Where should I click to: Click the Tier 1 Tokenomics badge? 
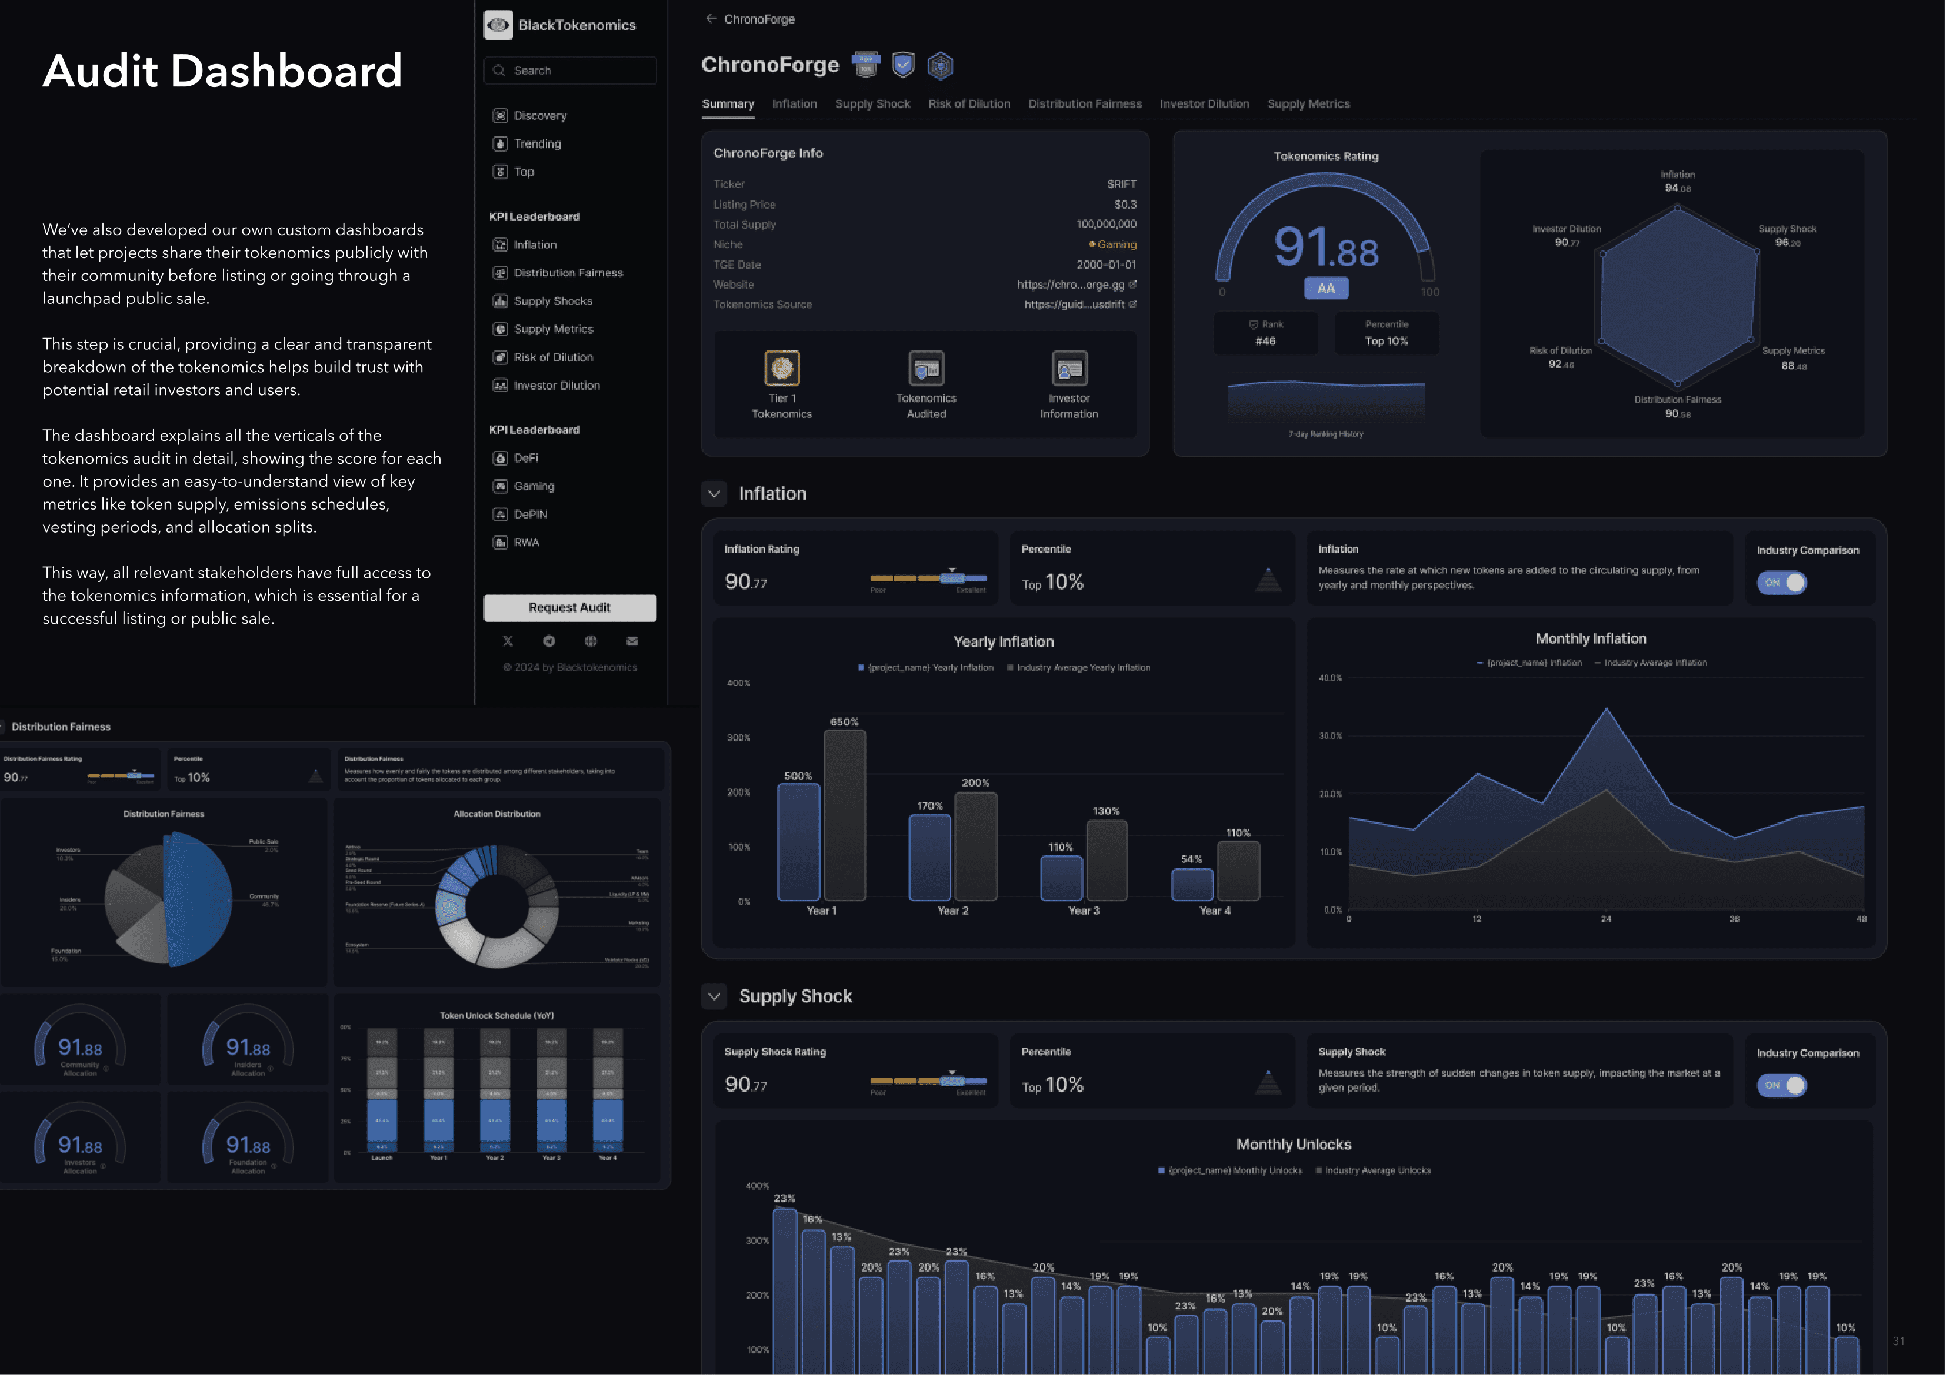(x=781, y=384)
